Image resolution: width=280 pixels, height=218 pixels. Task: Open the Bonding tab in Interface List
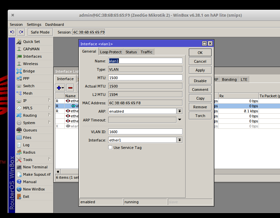(229, 79)
